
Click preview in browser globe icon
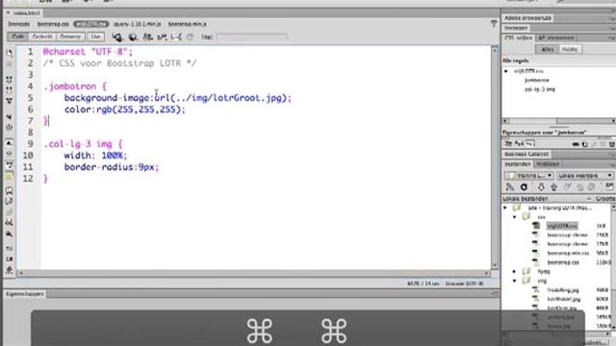click(x=133, y=37)
